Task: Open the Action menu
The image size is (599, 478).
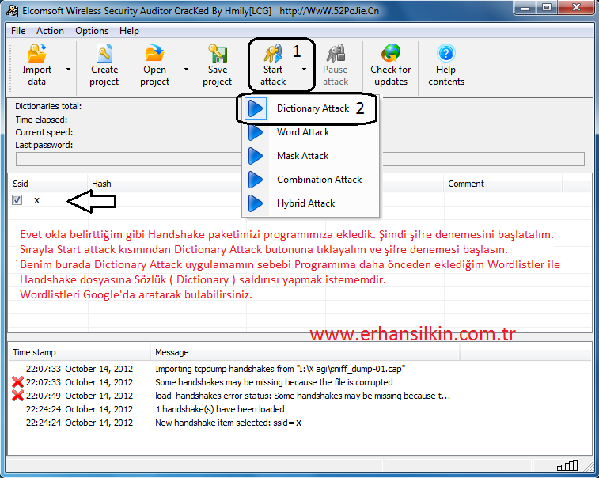Action: 50,31
